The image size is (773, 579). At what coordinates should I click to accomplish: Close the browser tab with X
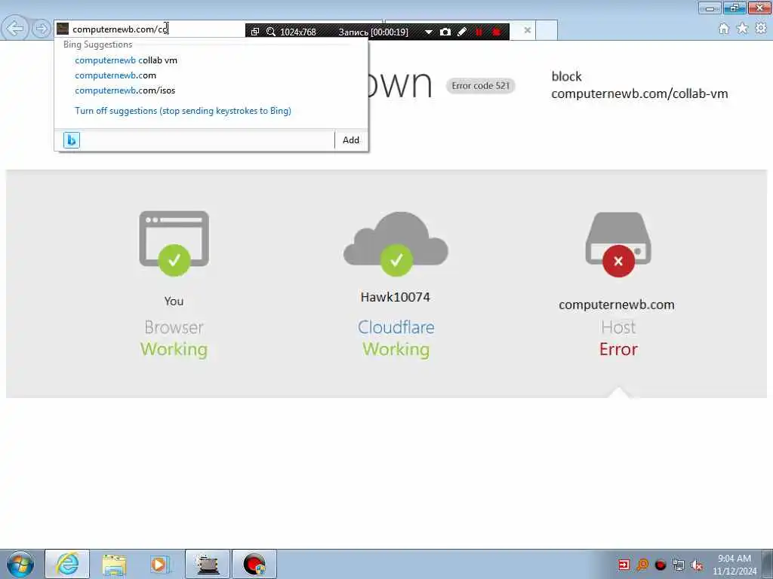tap(527, 30)
